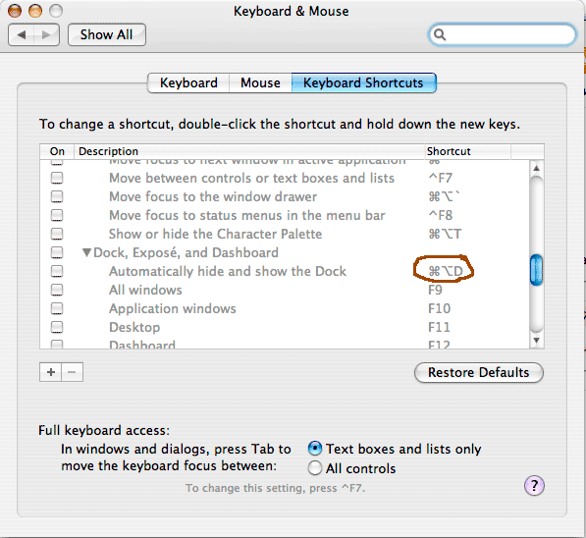
Task: Click the Show All button
Action: click(107, 34)
